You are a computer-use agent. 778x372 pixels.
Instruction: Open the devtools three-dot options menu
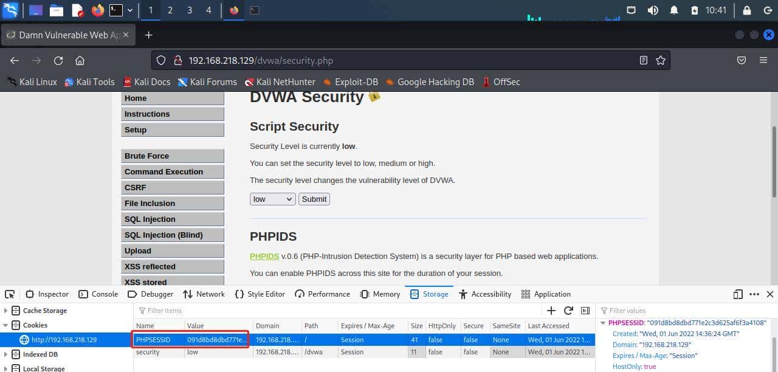coord(754,294)
